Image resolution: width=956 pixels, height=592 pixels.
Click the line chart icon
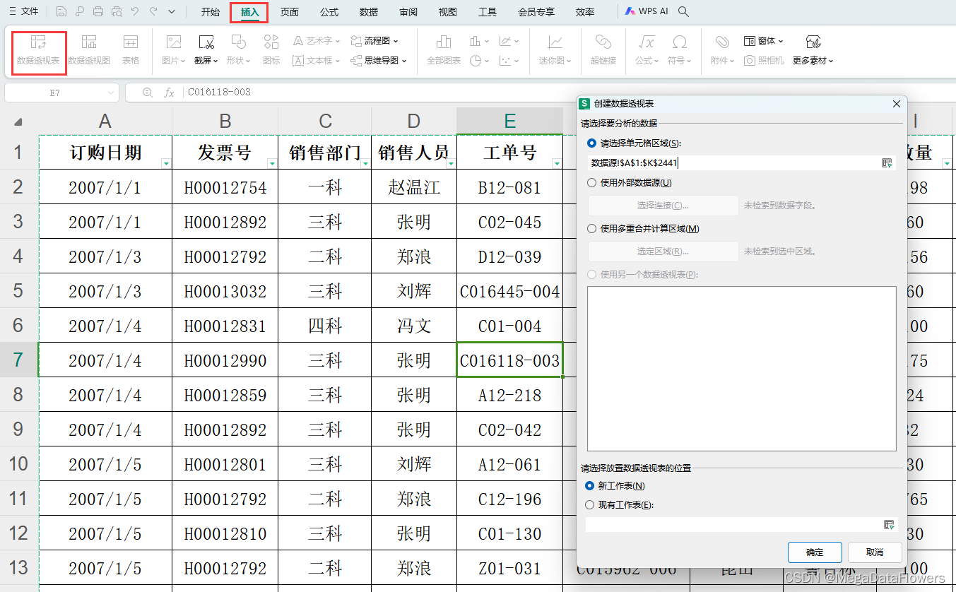(505, 41)
